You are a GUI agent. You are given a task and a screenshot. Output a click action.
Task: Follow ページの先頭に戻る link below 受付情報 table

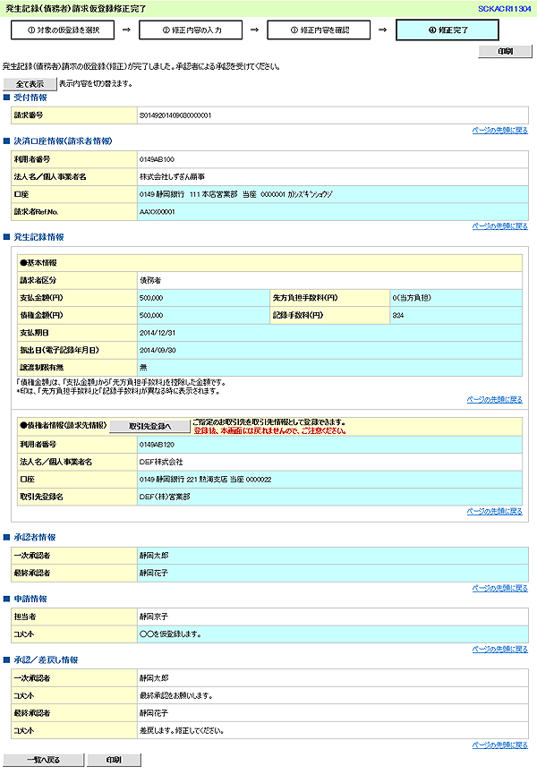[x=500, y=131]
